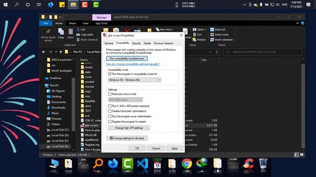Open Task View from taskbar
The width and height of the screenshot is (316, 177).
[39, 4]
